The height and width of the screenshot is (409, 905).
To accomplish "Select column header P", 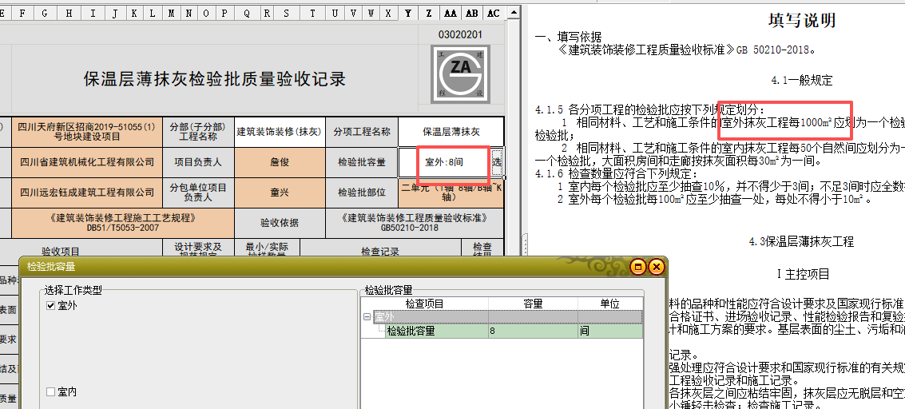I will [x=224, y=13].
